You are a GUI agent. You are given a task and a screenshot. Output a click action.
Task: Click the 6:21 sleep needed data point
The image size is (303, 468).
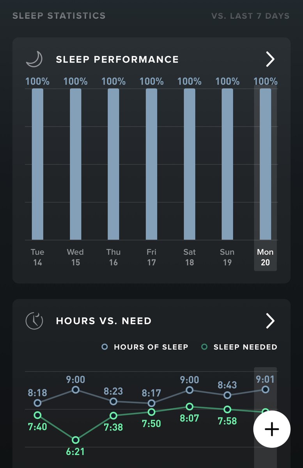tap(76, 440)
